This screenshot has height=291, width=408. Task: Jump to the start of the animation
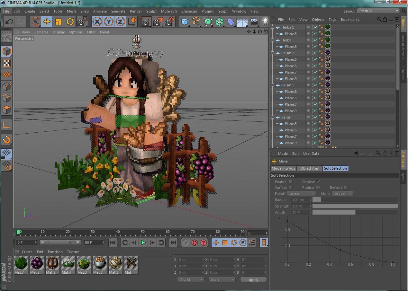pos(113,242)
